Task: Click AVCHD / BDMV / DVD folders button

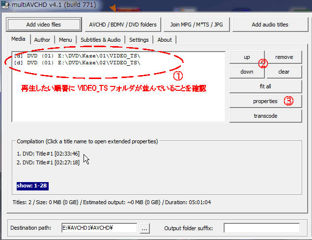Action: [x=123, y=25]
